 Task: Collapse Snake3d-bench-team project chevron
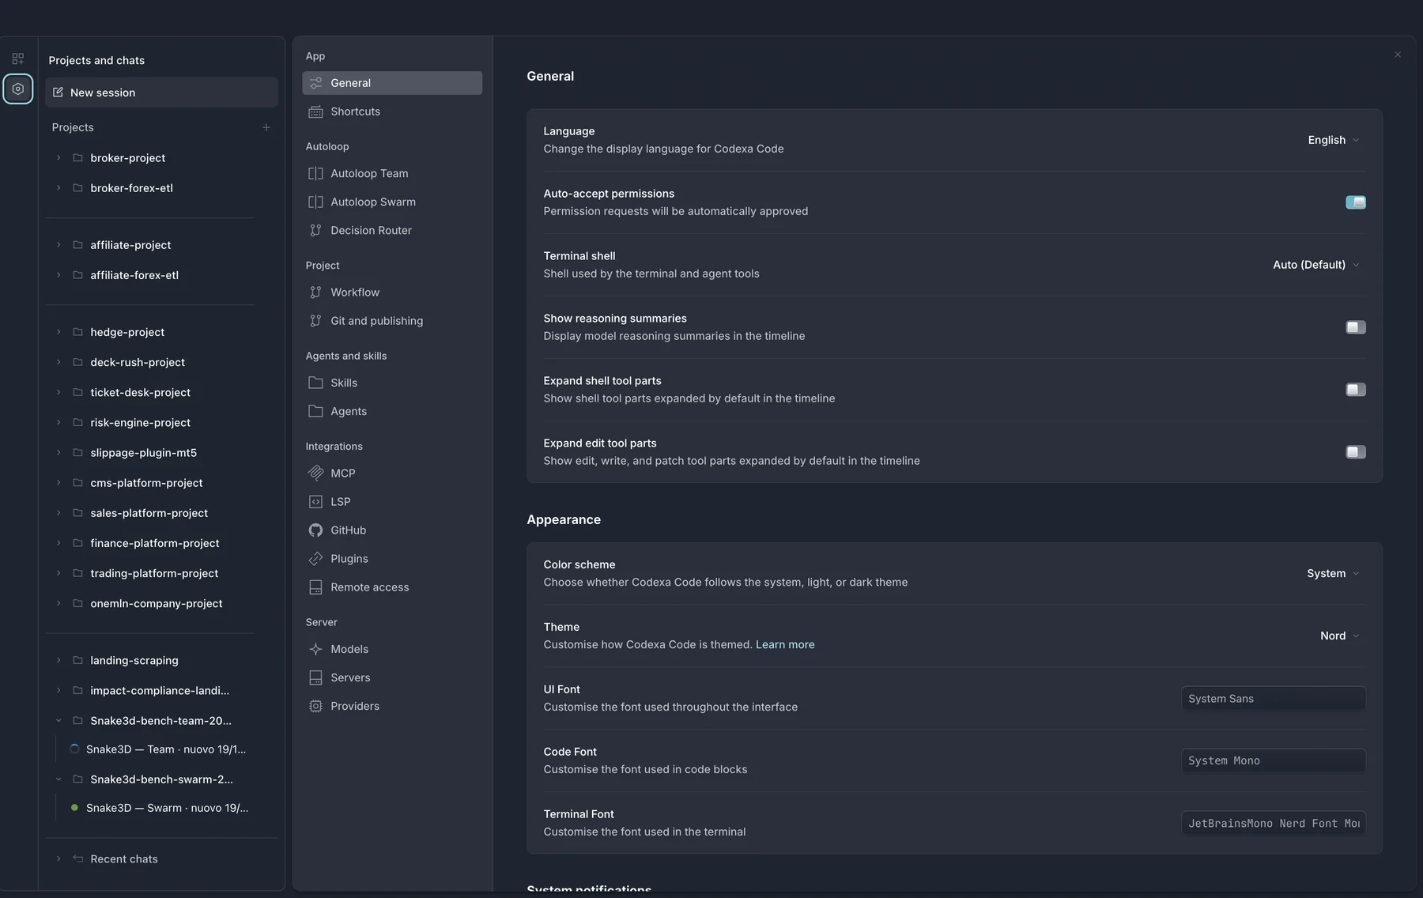(59, 721)
